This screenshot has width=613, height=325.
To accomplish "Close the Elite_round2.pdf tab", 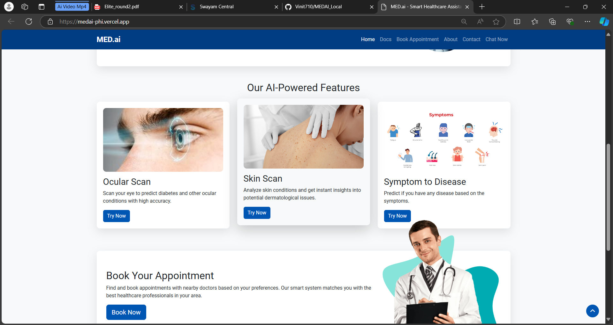I will 181,7.
